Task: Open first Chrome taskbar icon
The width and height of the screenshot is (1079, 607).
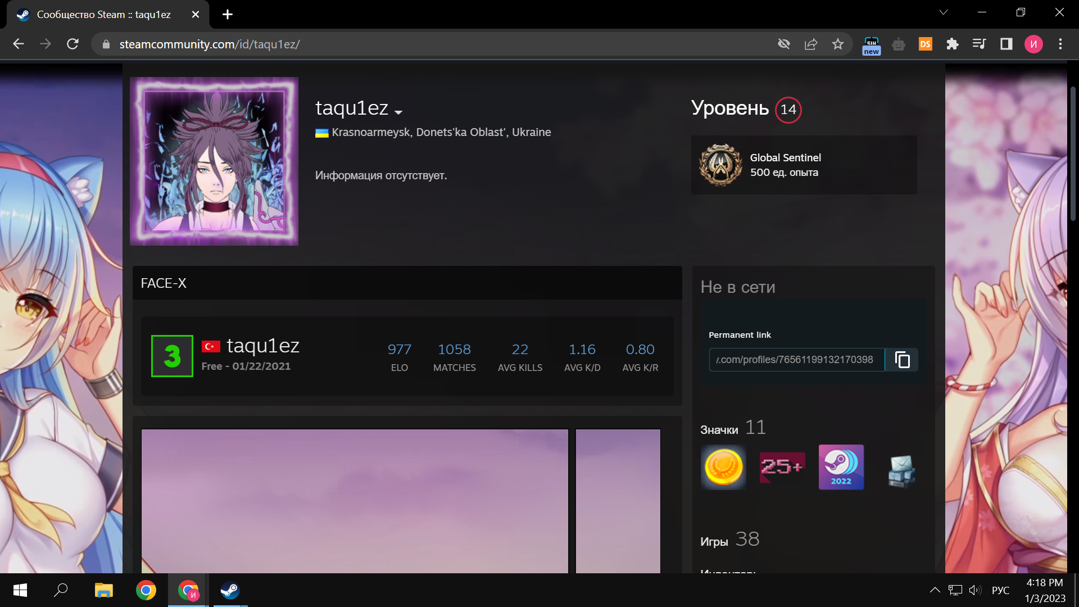Action: 146,590
